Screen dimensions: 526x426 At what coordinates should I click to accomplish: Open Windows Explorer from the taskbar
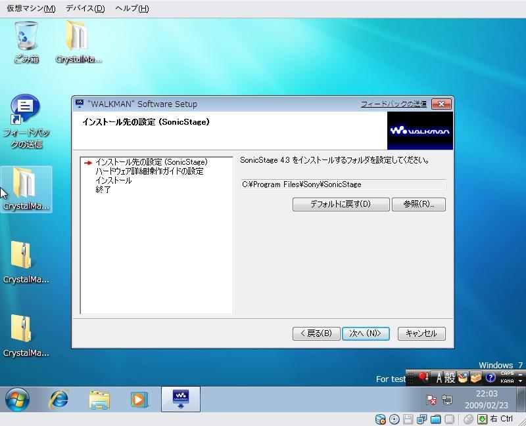click(x=99, y=400)
